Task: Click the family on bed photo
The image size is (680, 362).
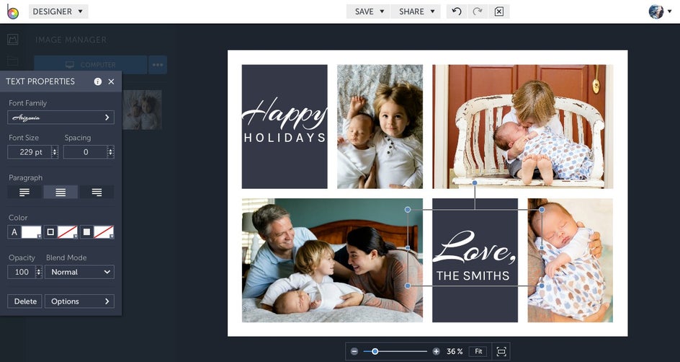Action: click(x=332, y=260)
